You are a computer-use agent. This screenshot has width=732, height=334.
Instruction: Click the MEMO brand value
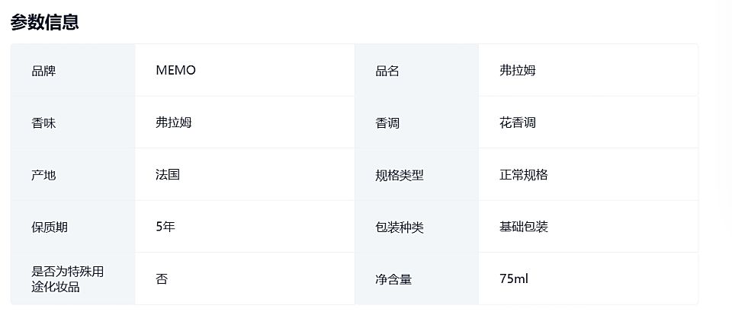coord(175,70)
